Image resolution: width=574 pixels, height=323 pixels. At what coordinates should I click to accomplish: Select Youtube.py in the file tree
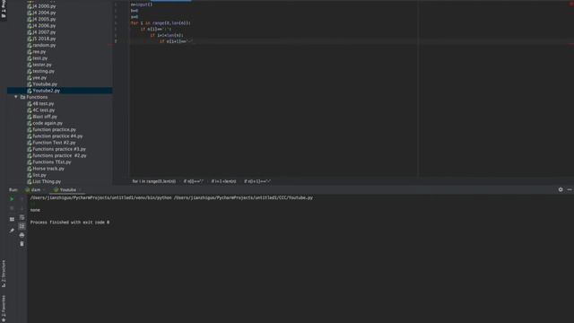(x=45, y=84)
